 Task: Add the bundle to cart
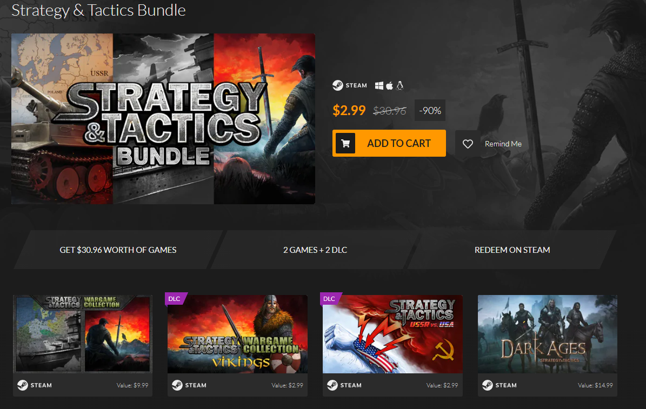click(x=389, y=143)
